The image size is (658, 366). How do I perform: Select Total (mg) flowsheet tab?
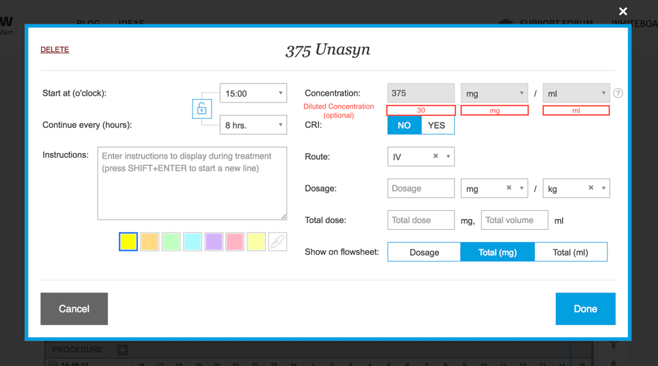click(x=497, y=252)
